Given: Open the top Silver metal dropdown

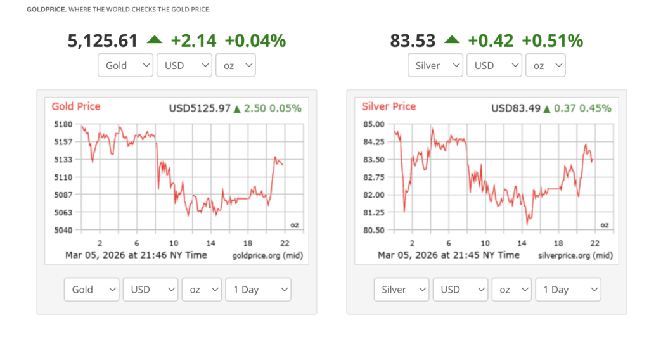Looking at the screenshot, I should (435, 65).
